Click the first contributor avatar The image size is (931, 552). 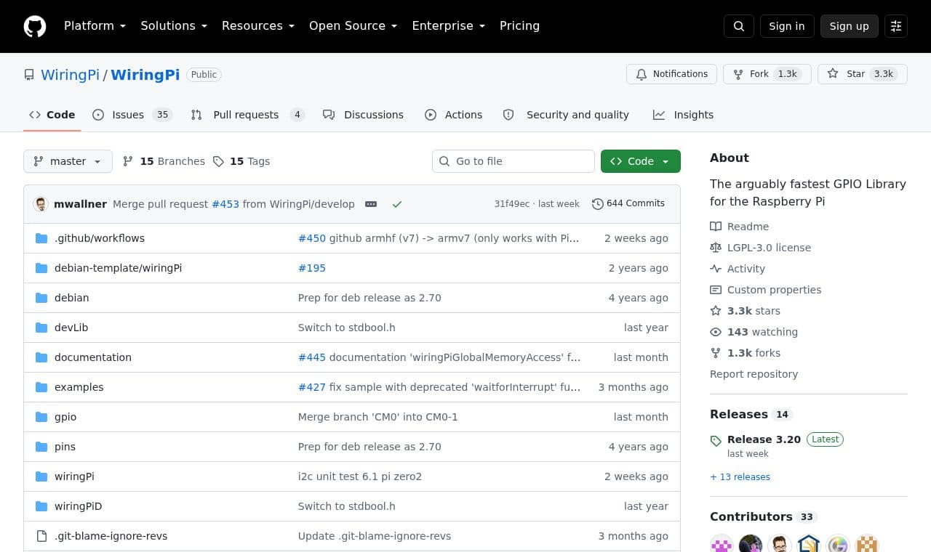click(x=722, y=545)
